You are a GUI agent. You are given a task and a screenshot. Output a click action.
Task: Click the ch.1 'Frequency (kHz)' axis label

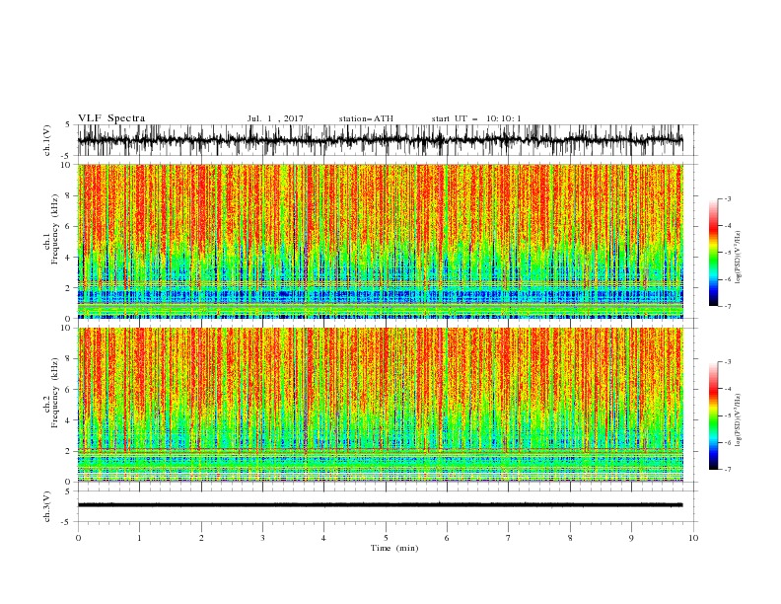click(x=55, y=229)
